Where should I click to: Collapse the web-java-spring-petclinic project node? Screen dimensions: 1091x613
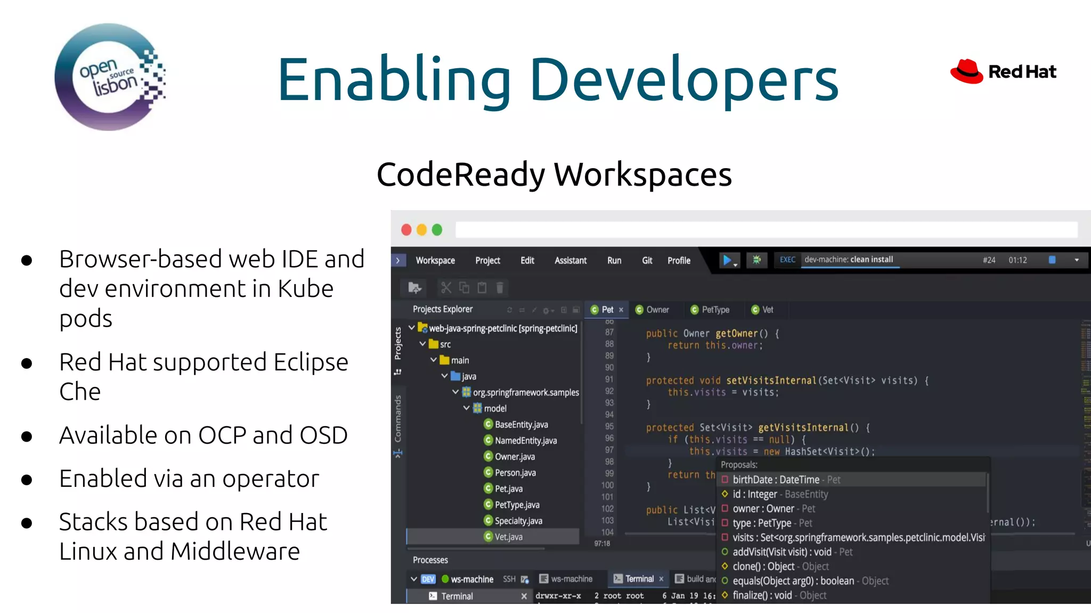[412, 328]
